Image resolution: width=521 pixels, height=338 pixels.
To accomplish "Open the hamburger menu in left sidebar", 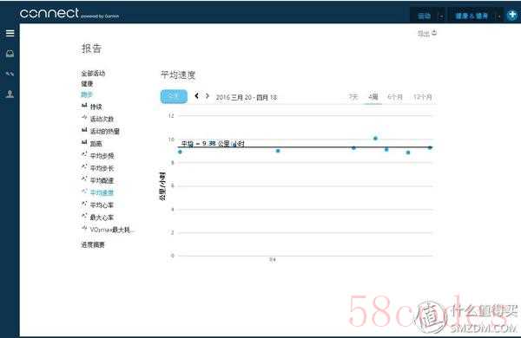I will point(10,33).
